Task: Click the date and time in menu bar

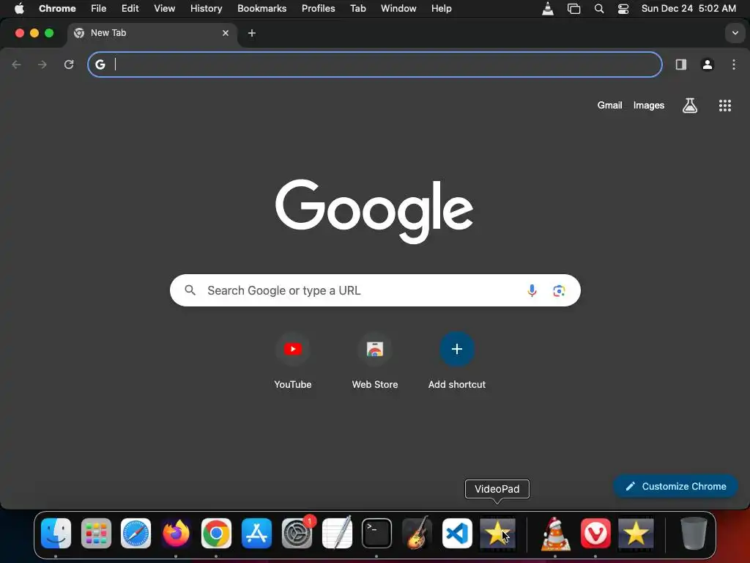Action: click(688, 9)
